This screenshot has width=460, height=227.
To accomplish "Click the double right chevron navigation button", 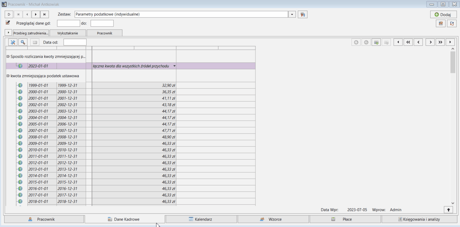I will [x=440, y=42].
